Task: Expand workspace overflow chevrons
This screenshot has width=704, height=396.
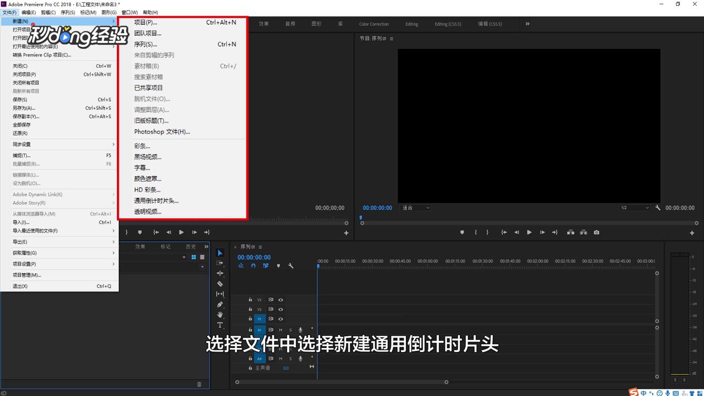Action: 527,24
